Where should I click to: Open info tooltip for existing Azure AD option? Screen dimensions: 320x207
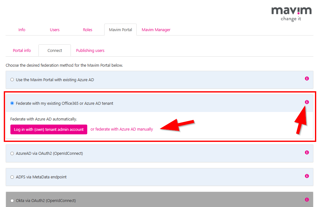[x=306, y=79]
